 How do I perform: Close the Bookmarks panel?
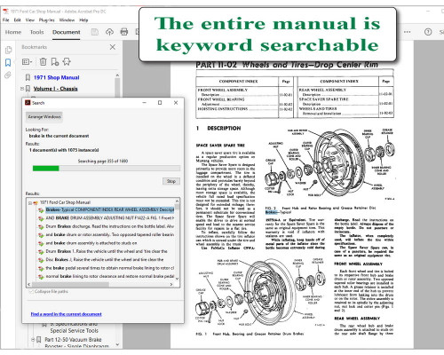113,47
